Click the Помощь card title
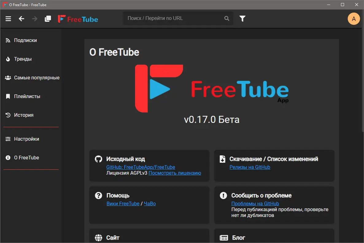 [x=118, y=196]
